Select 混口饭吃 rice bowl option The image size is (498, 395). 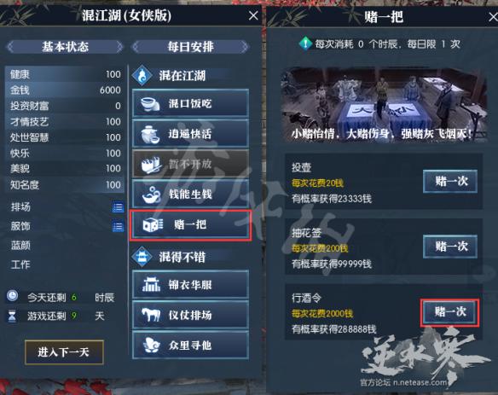point(190,103)
